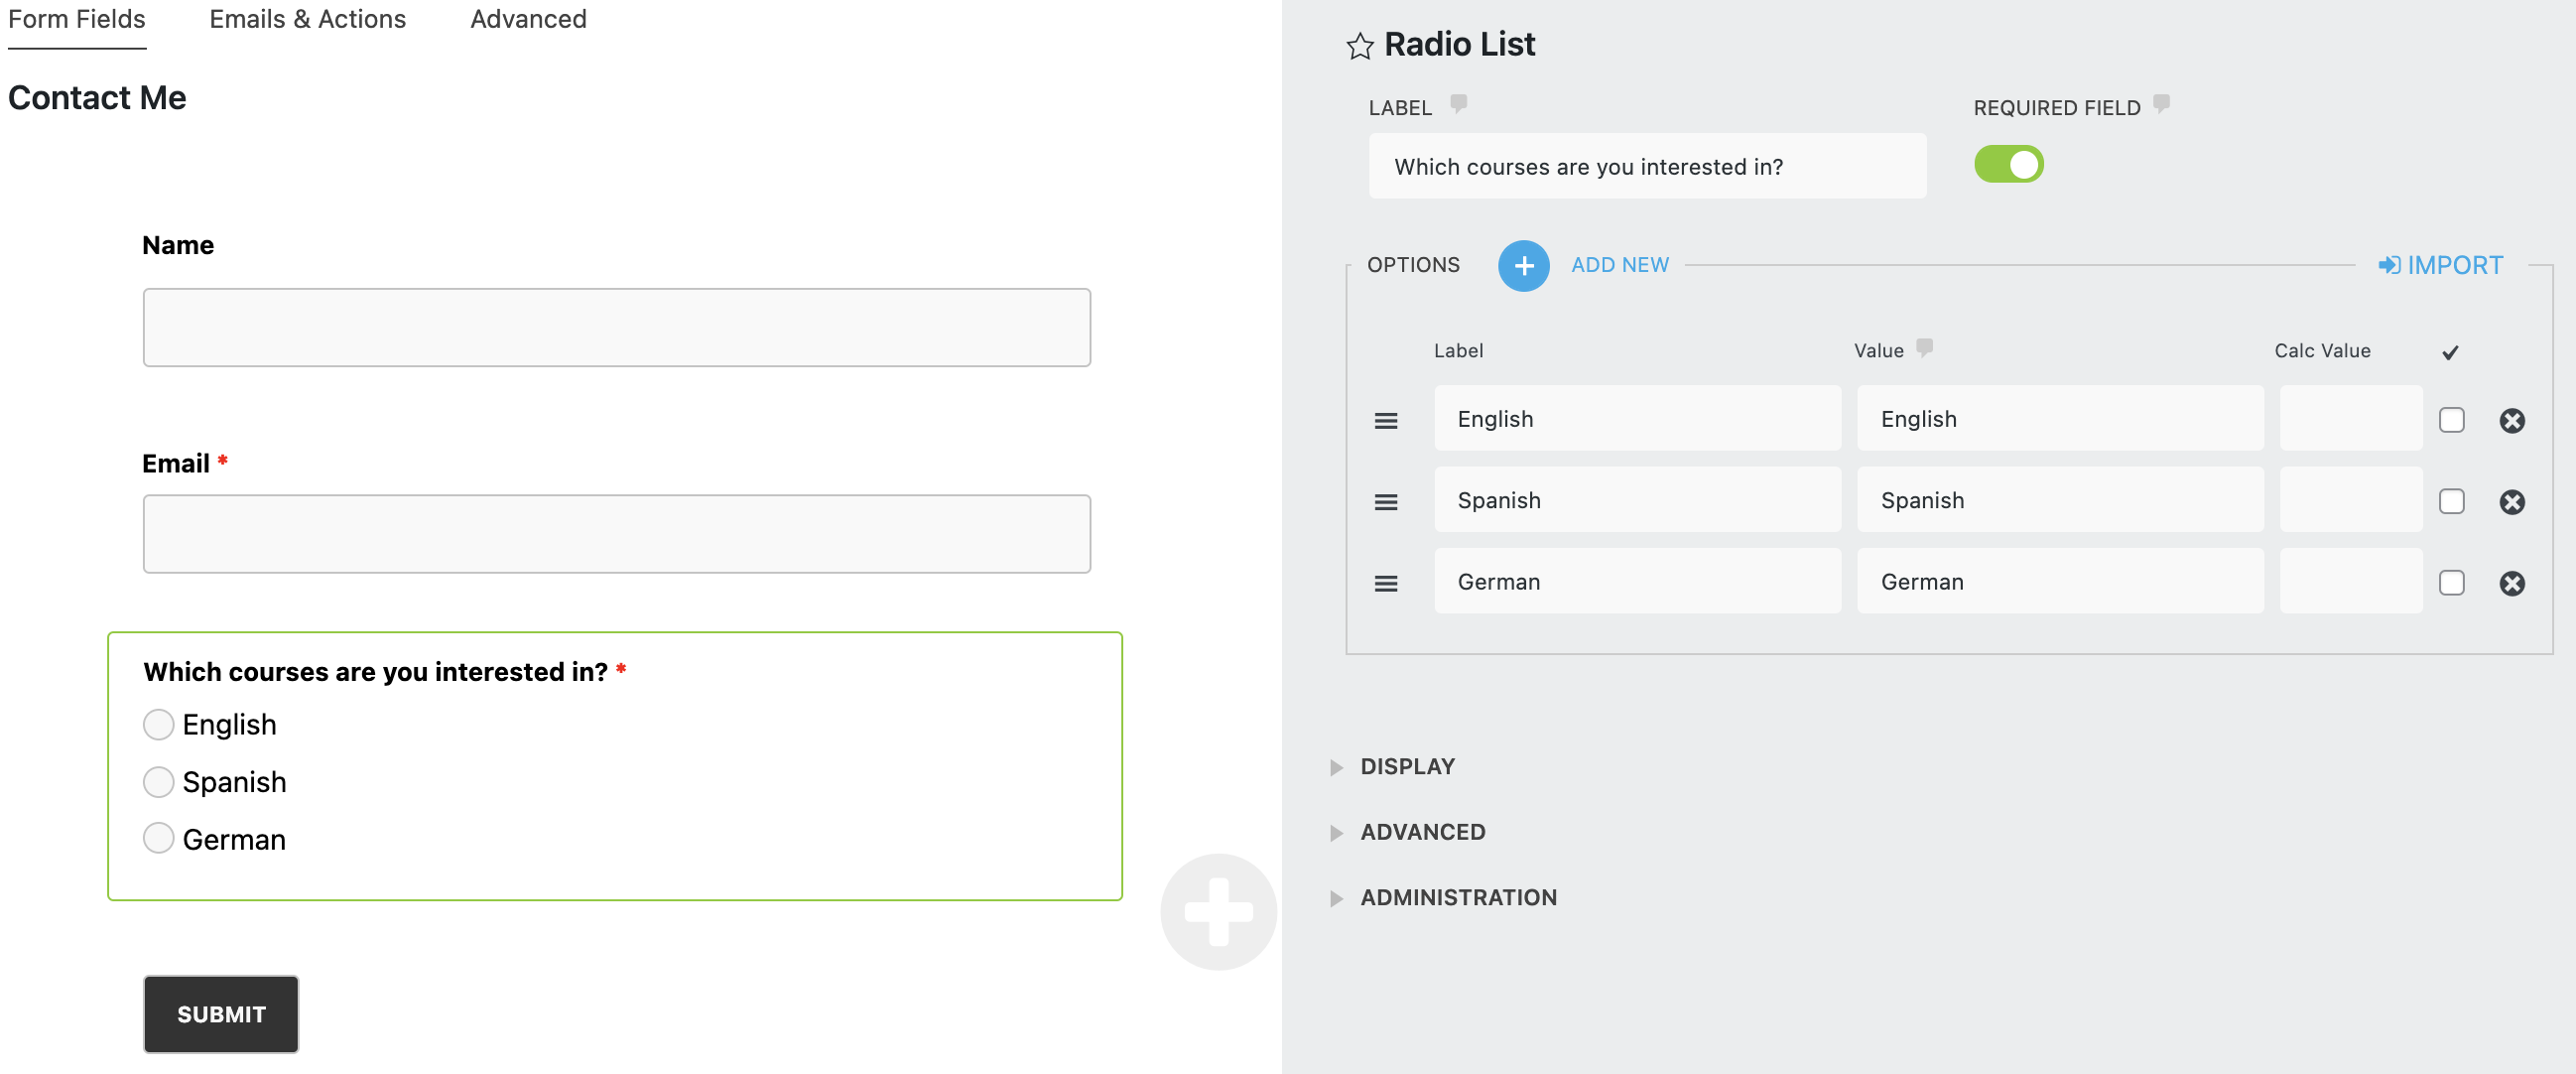Select the Spanish radio button in the form

pyautogui.click(x=158, y=782)
